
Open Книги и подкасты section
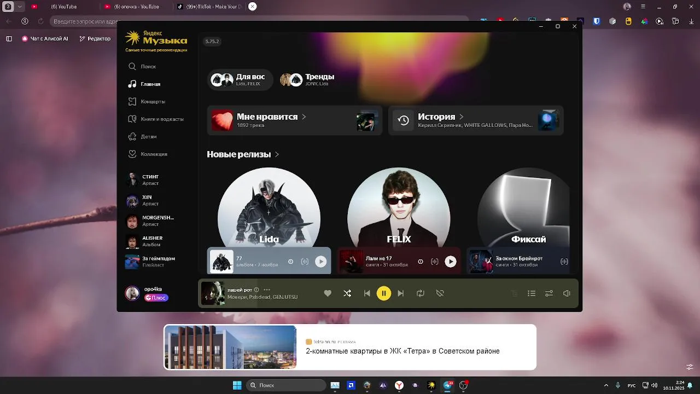tap(156, 119)
